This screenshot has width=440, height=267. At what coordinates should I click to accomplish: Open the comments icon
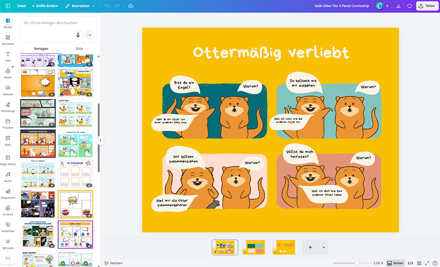[x=409, y=6]
